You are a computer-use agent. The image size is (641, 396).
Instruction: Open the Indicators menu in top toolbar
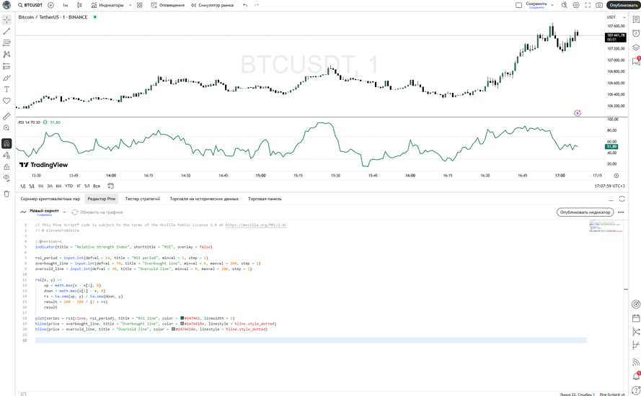pyautogui.click(x=107, y=5)
